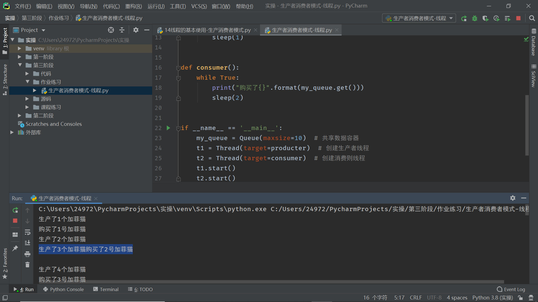This screenshot has height=302, width=538.
Task: Toggle read-only lock in status bar
Action: coord(520,298)
